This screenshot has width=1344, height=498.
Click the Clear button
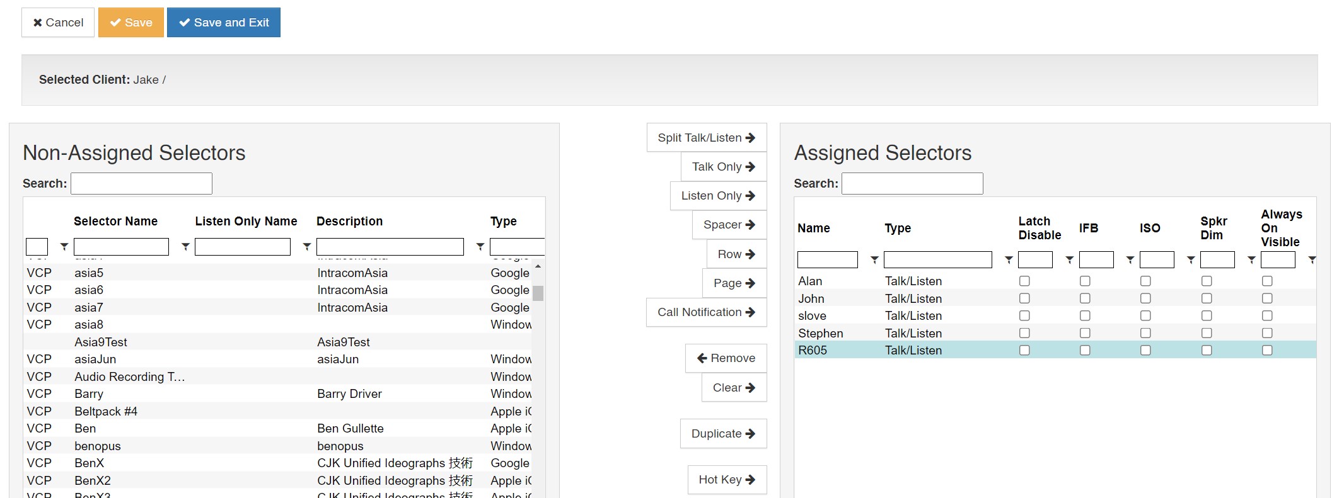pos(734,388)
